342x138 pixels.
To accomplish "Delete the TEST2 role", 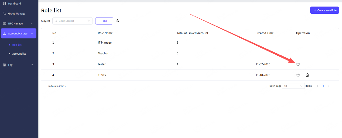I will click(307, 75).
